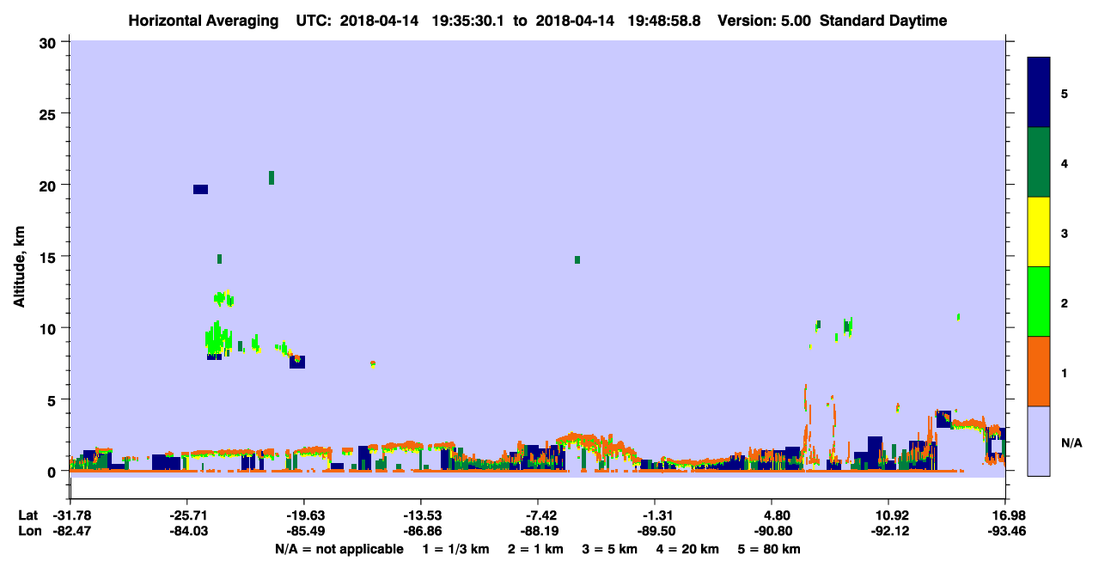
Task: Click longitude value -84.03
Action: click(x=186, y=532)
